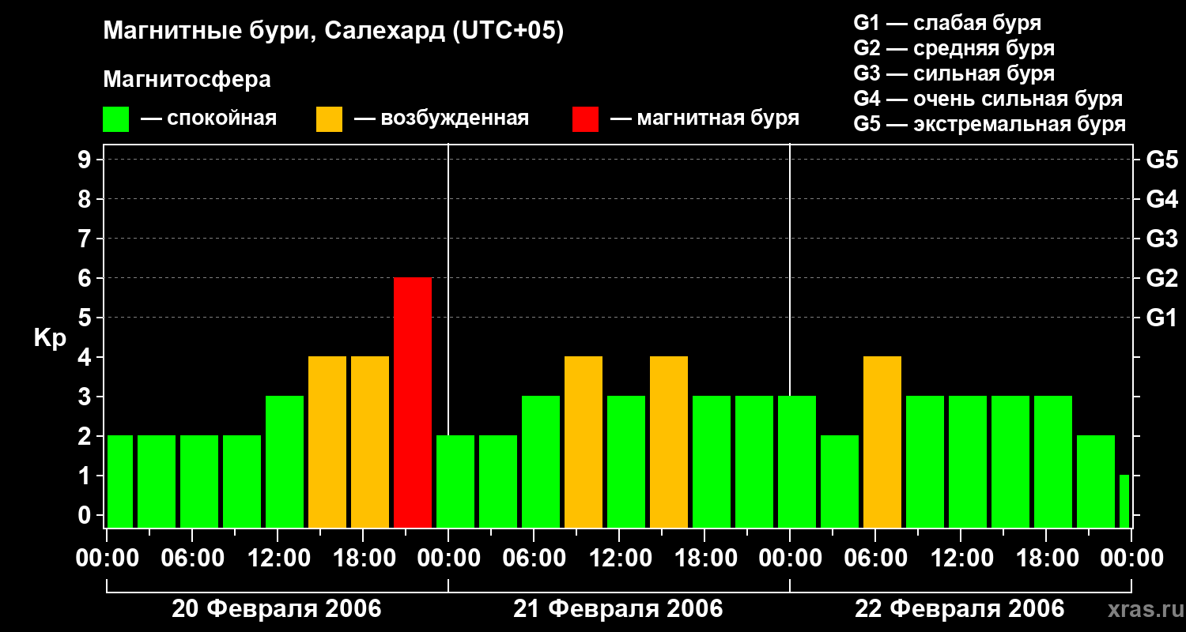Select the red Kp 6 storm bar

pyautogui.click(x=413, y=403)
